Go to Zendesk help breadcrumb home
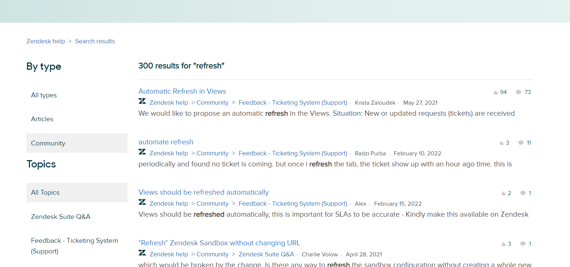The image size is (570, 267). [x=46, y=41]
